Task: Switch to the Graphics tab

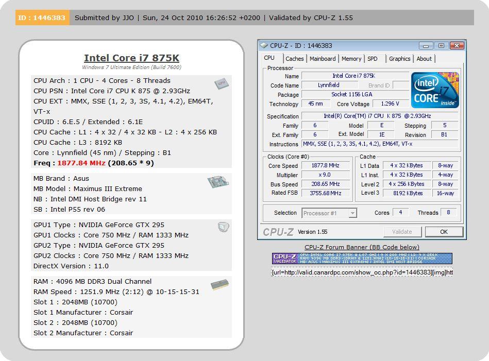Action: [399, 59]
